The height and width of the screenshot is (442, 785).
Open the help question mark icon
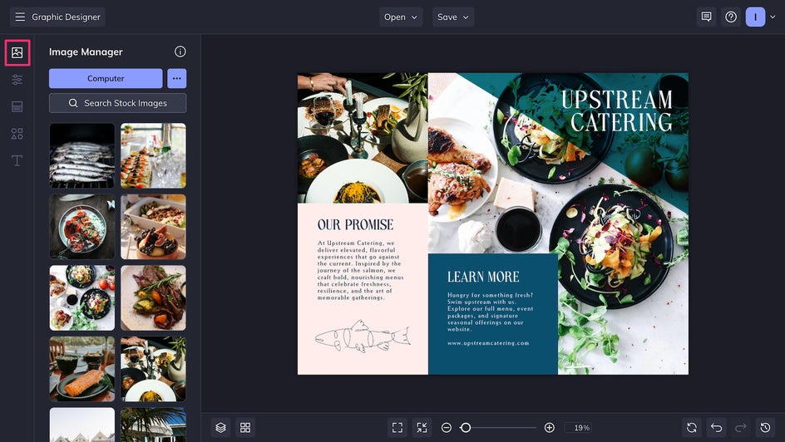[731, 17]
